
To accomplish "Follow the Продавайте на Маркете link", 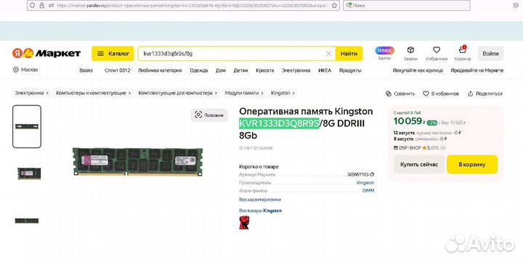I will (x=477, y=70).
